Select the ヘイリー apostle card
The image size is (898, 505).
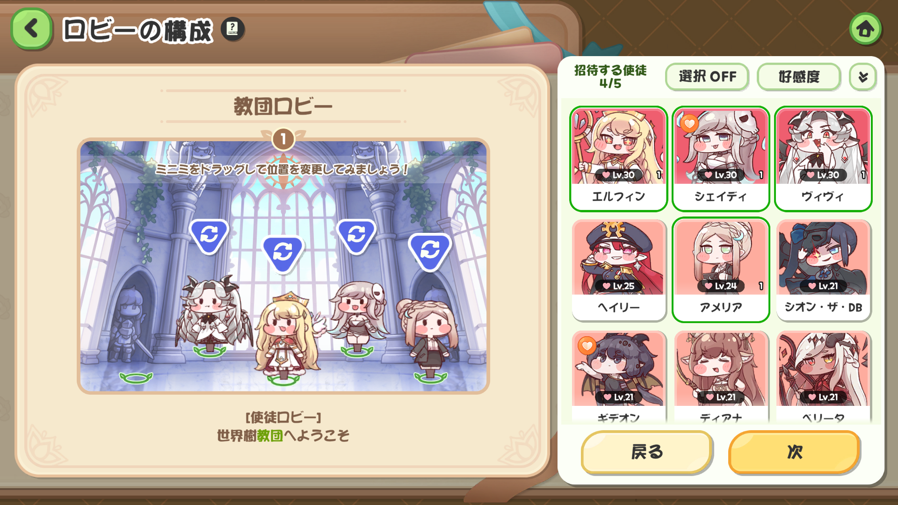coord(618,270)
